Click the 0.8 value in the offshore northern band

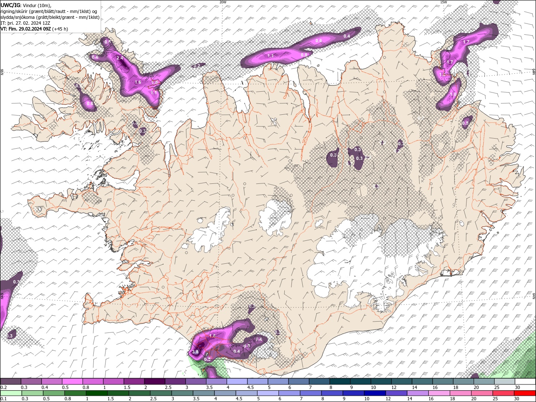[x=304, y=55]
